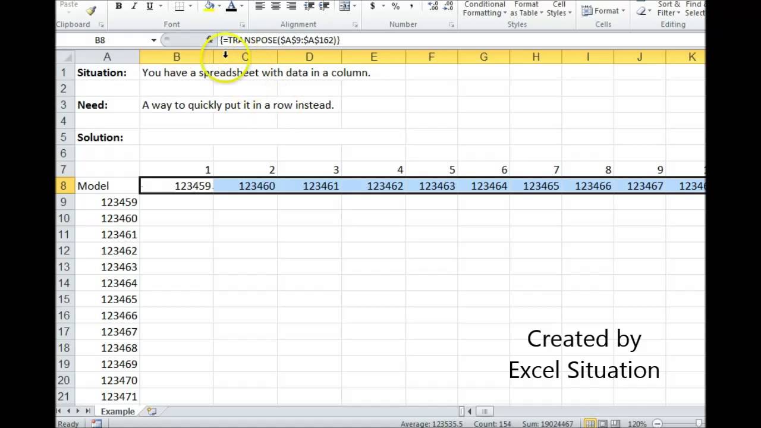This screenshot has height=428, width=761.
Task: Open the Merge & Center dropdown arrow
Action: pos(356,6)
